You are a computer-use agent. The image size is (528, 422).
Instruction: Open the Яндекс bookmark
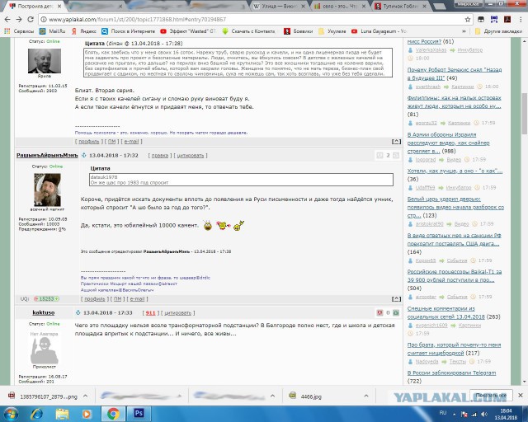83,31
